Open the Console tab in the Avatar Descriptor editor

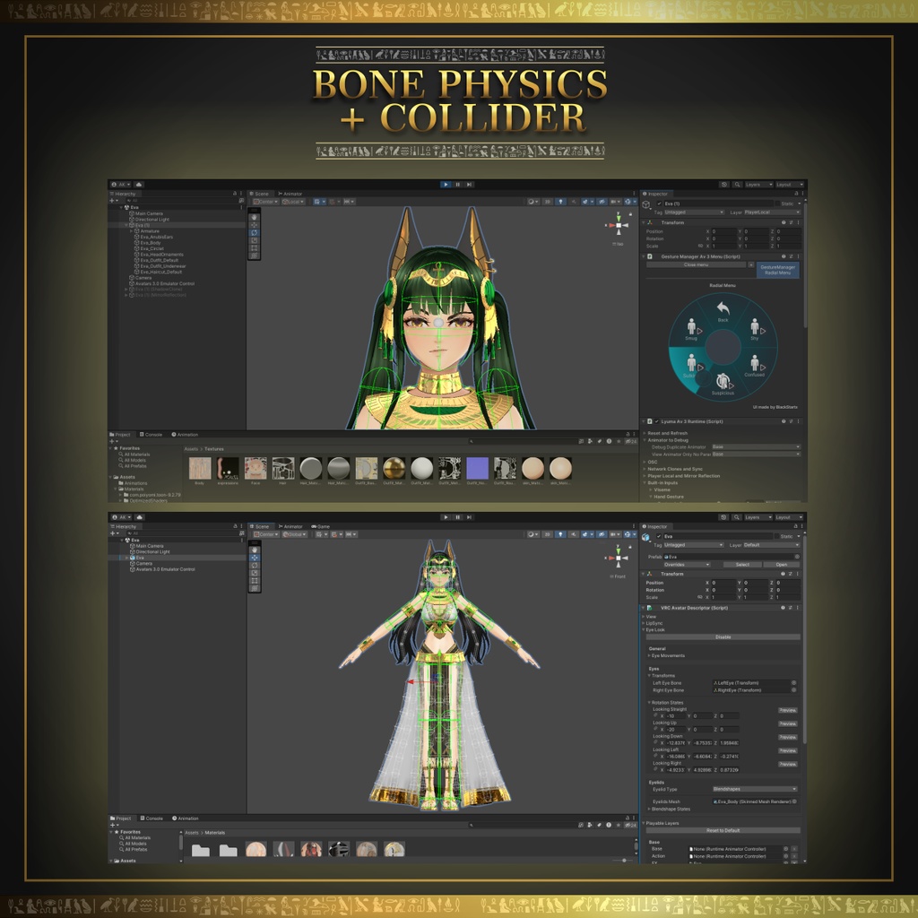pos(151,818)
